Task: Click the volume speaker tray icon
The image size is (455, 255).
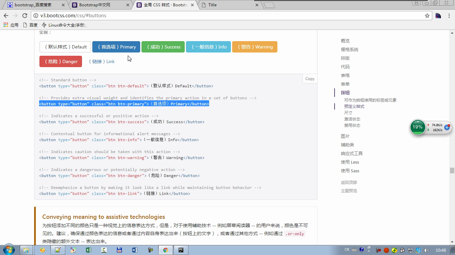Action: click(x=427, y=250)
